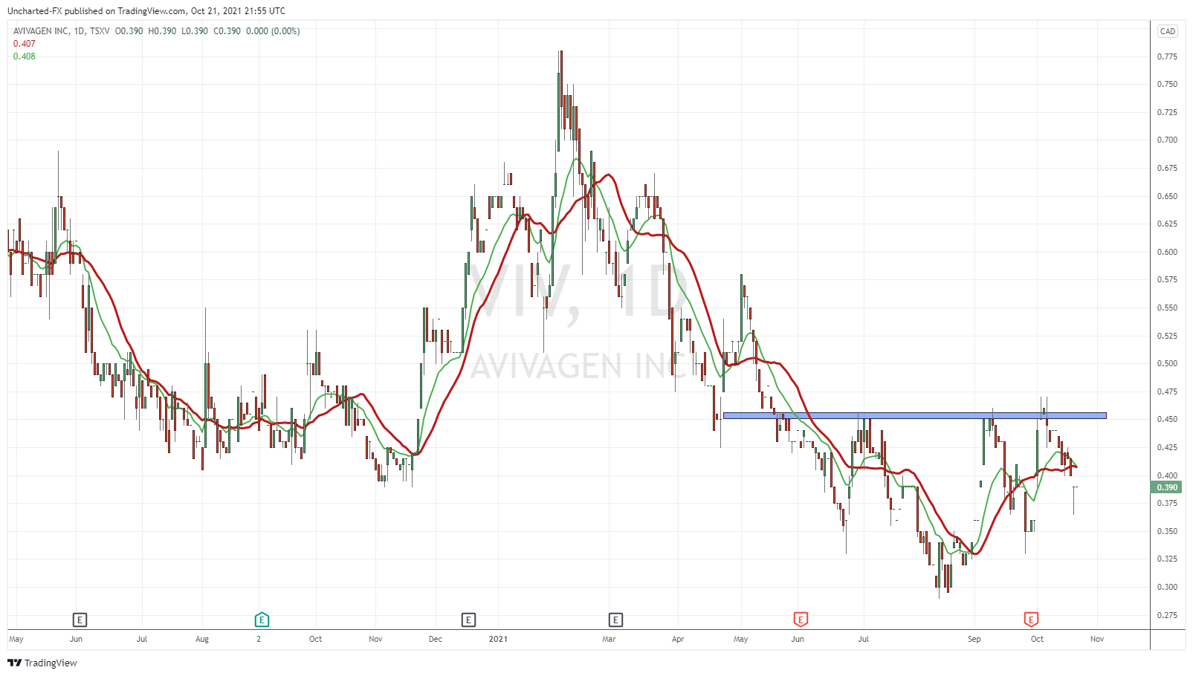1193x676 pixels.
Task: Click the 2021 label on the time axis
Action: 498,639
